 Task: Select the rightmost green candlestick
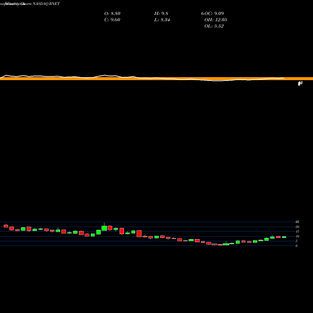pos(284,237)
